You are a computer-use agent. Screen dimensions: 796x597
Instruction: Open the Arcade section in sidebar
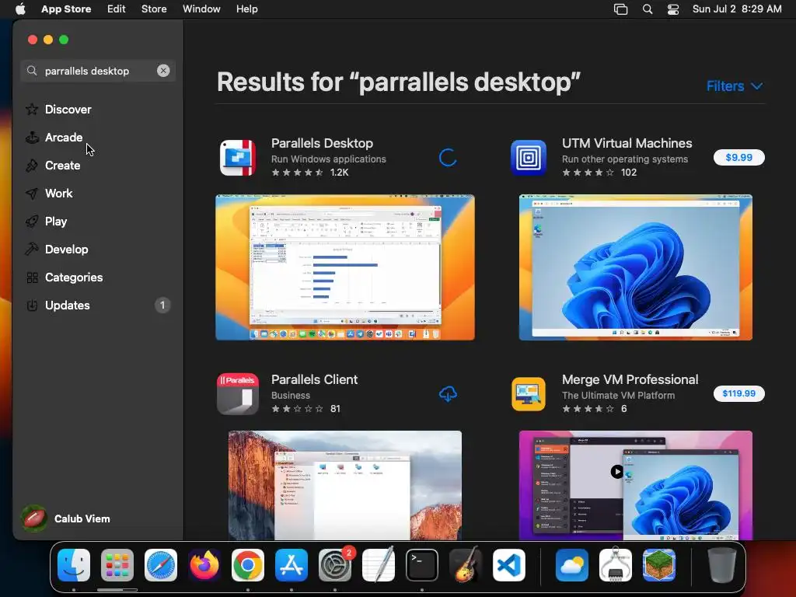click(64, 137)
